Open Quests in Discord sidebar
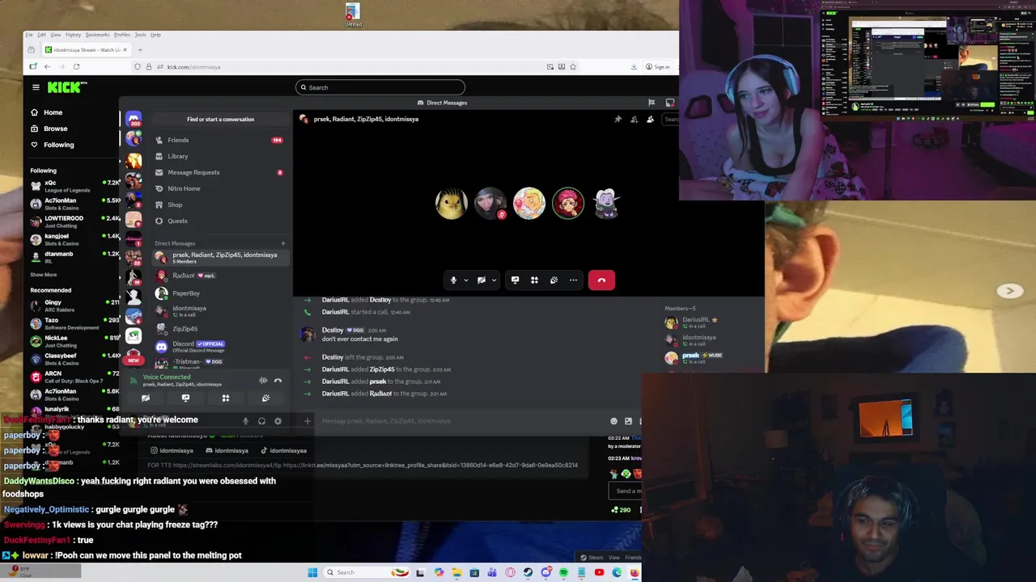The width and height of the screenshot is (1036, 582). point(219,221)
